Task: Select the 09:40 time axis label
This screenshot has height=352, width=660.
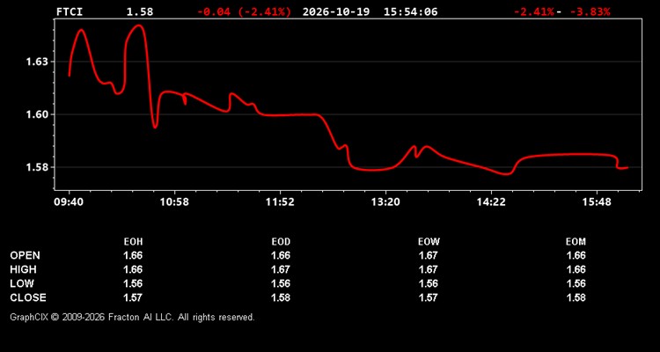Action: 69,202
